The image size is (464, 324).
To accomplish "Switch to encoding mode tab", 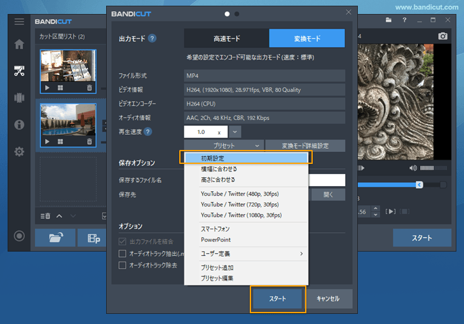I will pos(307,38).
